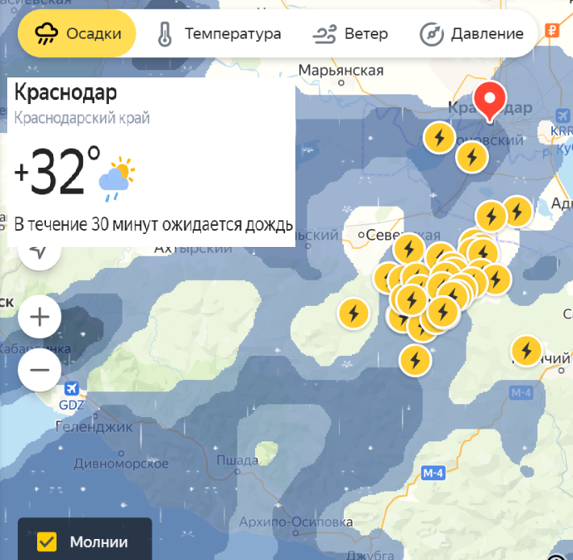Open the Ветер wind layer tab

(x=350, y=34)
